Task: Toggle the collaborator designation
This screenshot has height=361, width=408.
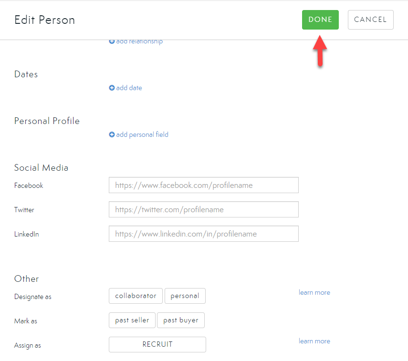Action: pyautogui.click(x=136, y=296)
